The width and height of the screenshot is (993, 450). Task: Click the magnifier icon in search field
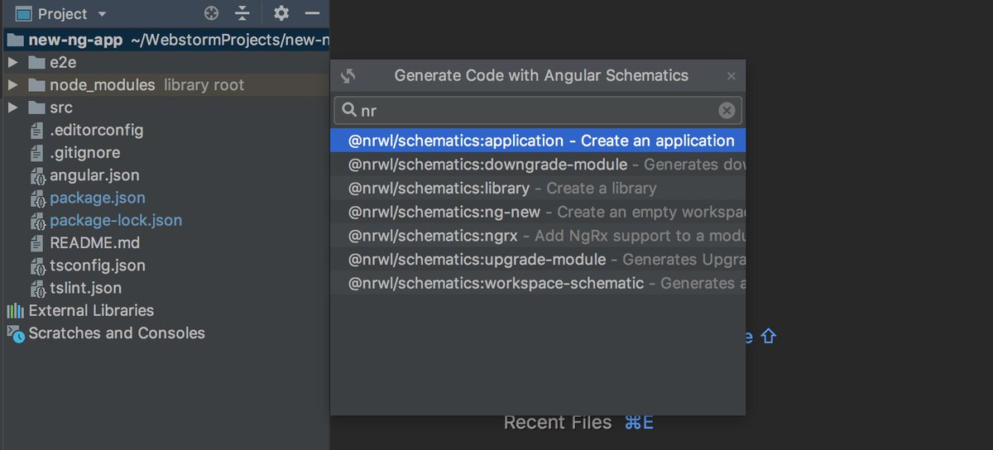coord(349,111)
